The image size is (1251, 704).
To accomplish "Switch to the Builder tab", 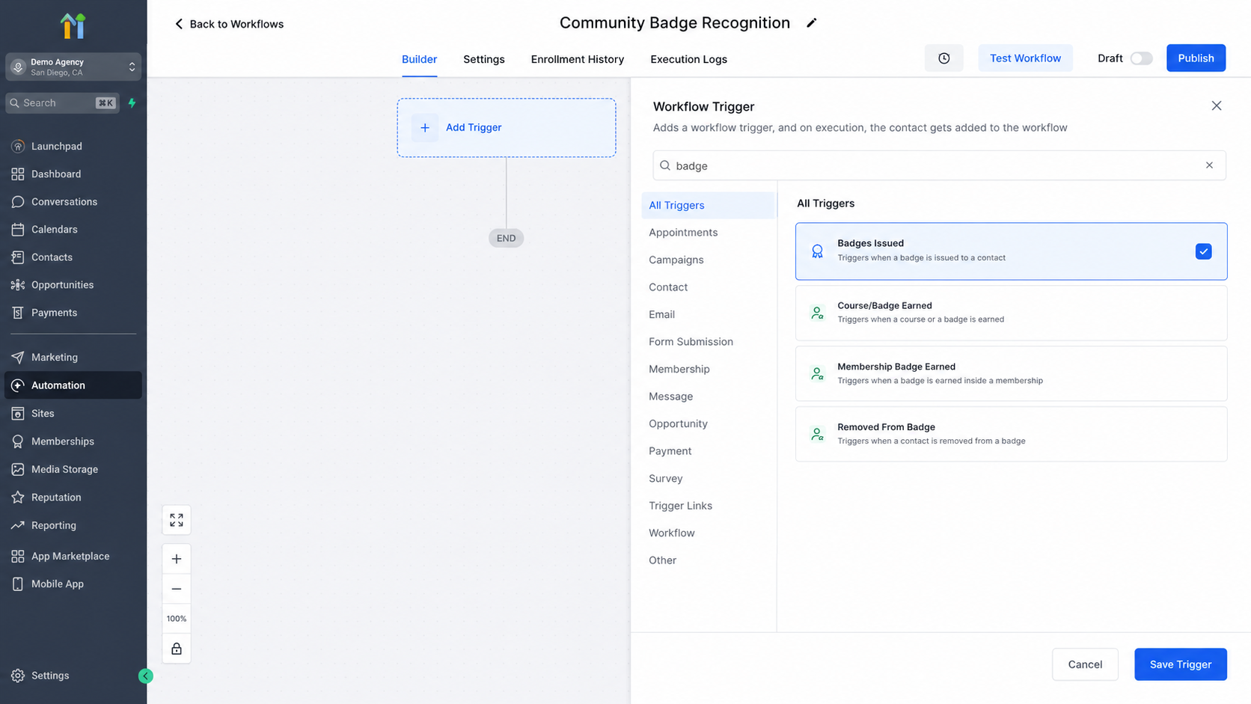I will click(419, 59).
